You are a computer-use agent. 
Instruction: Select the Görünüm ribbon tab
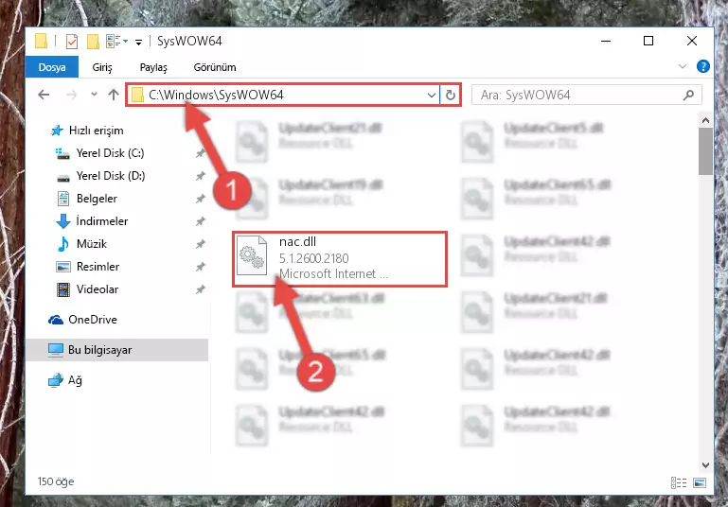coord(215,67)
